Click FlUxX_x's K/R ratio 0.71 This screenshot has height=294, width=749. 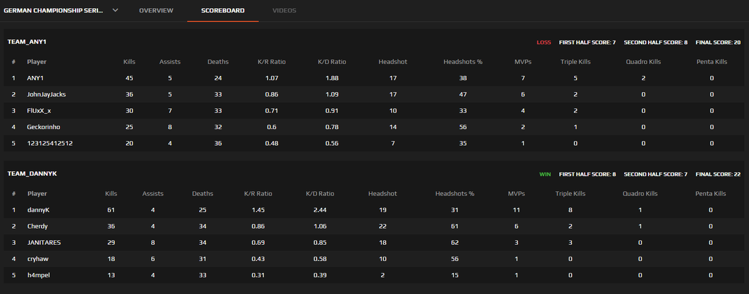[272, 111]
